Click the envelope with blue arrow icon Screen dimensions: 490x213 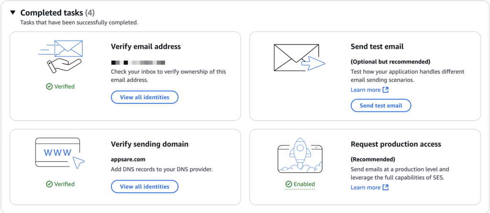click(x=300, y=57)
